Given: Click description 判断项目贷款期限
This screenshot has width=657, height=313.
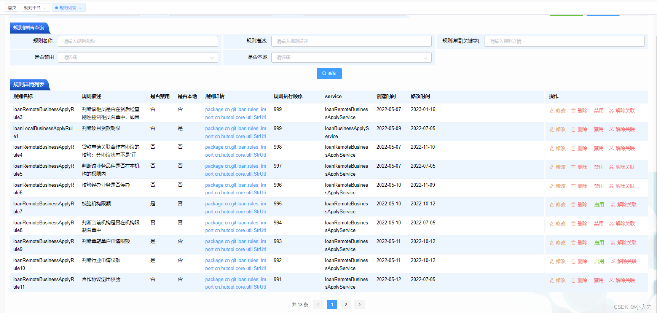Looking at the screenshot, I should tap(101, 128).
